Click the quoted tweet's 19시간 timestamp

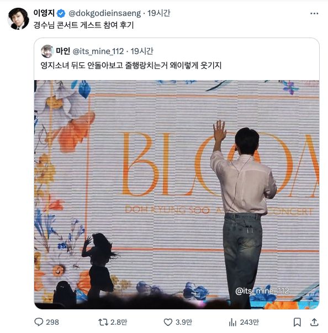[142, 51]
